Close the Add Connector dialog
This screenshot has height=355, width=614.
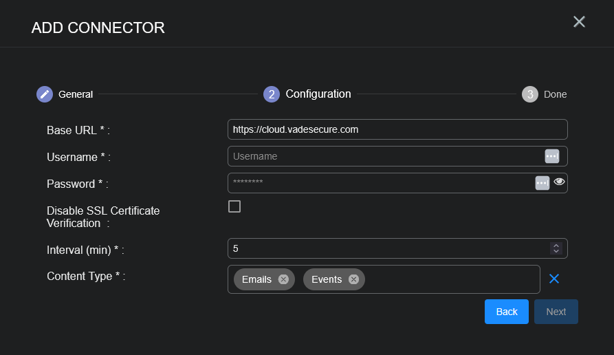[579, 22]
